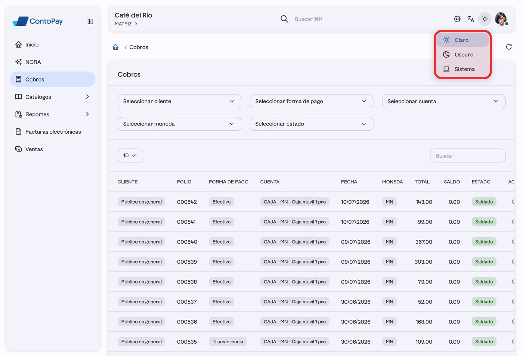Open the user avatar menu

[x=501, y=19]
